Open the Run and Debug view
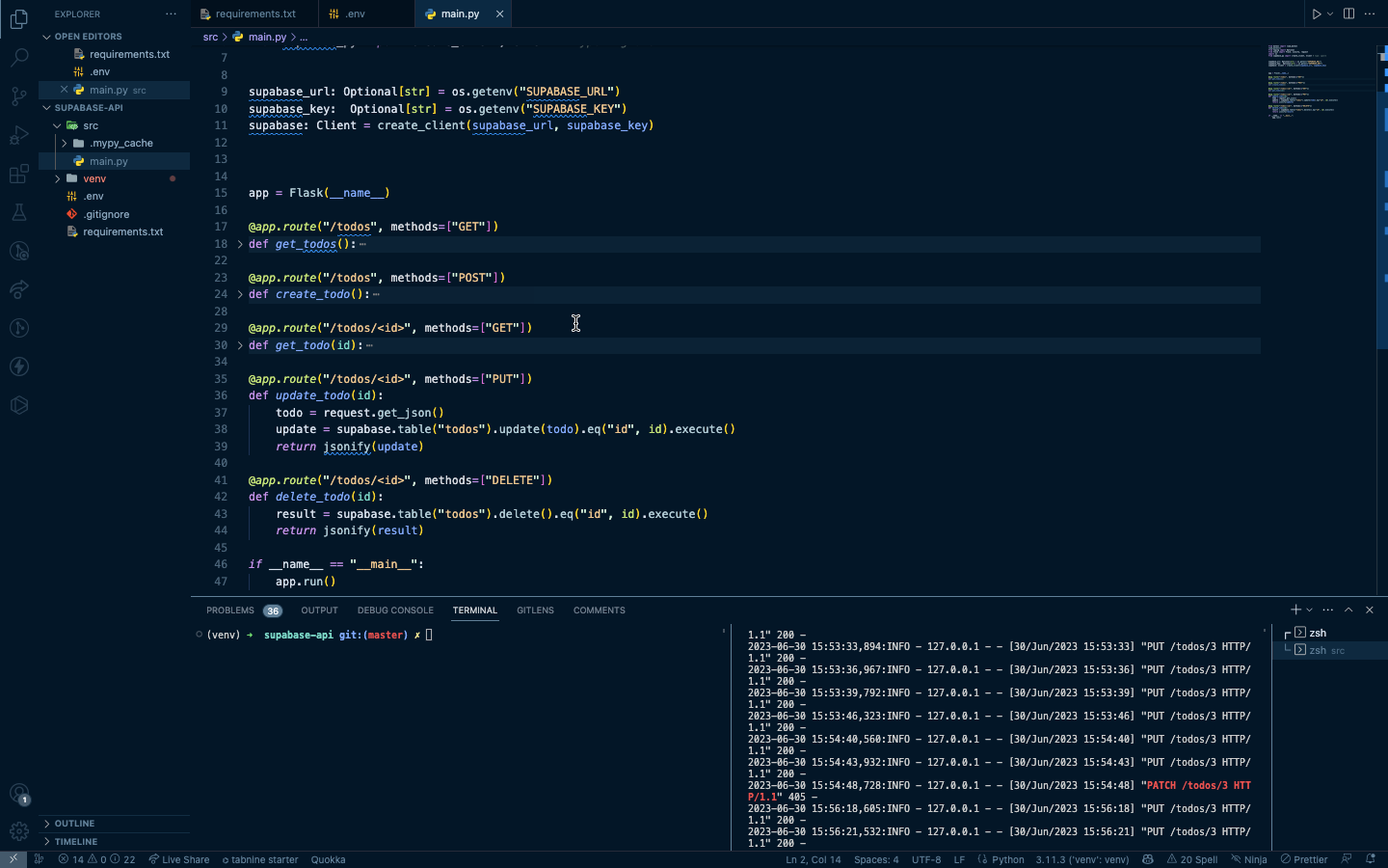The width and height of the screenshot is (1388, 868). tap(19, 135)
